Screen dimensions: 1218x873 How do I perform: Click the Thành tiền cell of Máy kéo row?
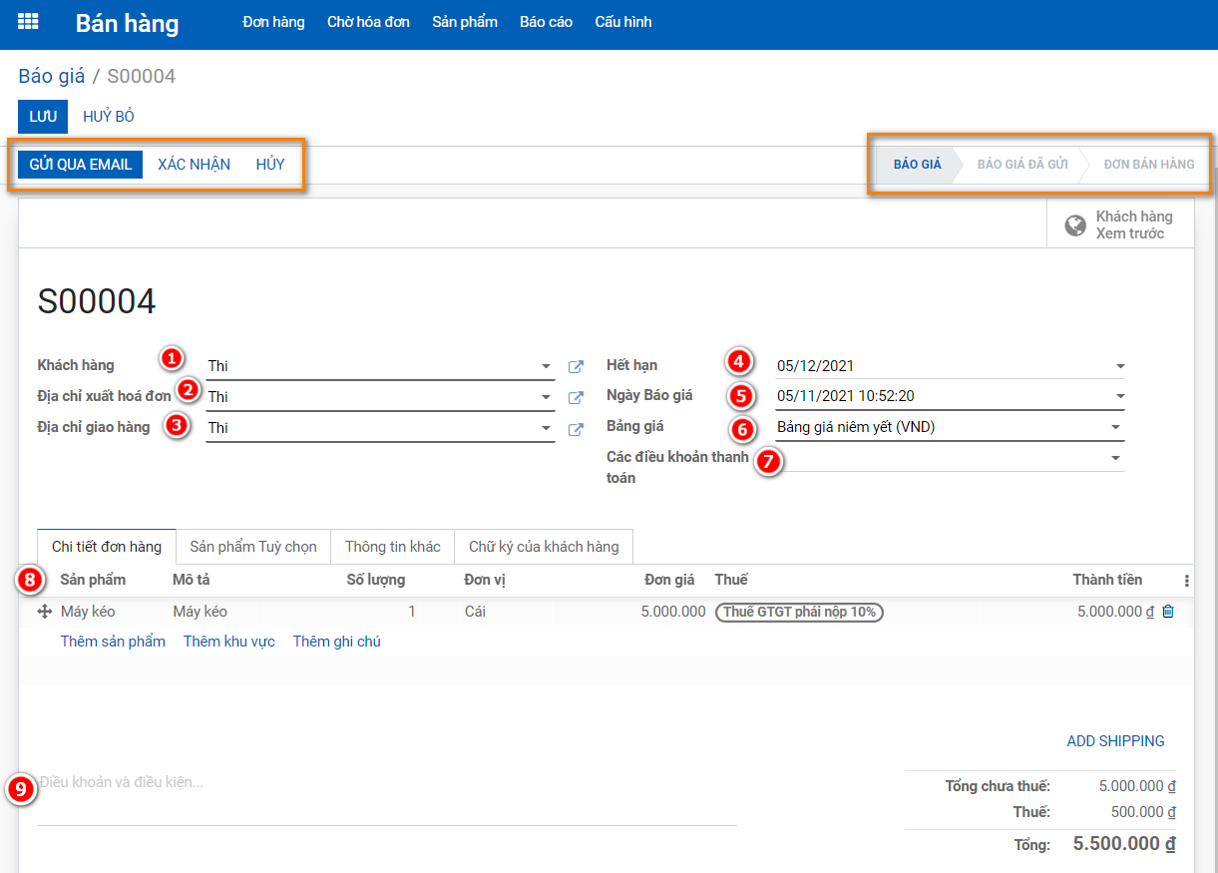1115,612
